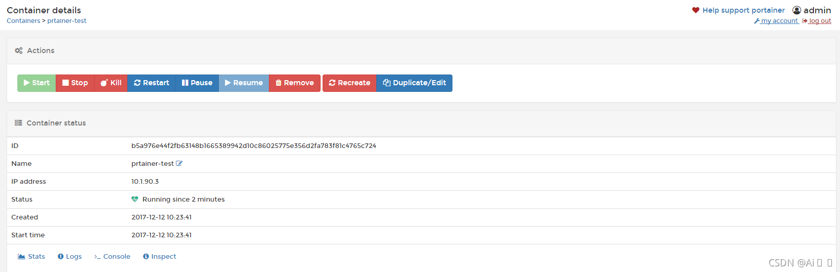Viewport: 840px width, 272px height.
Task: Remove the container
Action: pyautogui.click(x=294, y=83)
